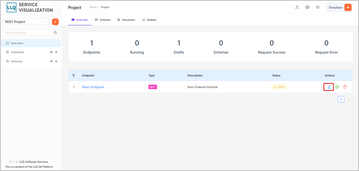Image resolution: width=359 pixels, height=171 pixels.
Task: Run Basic Endpoint with green play icon
Action: [337, 87]
